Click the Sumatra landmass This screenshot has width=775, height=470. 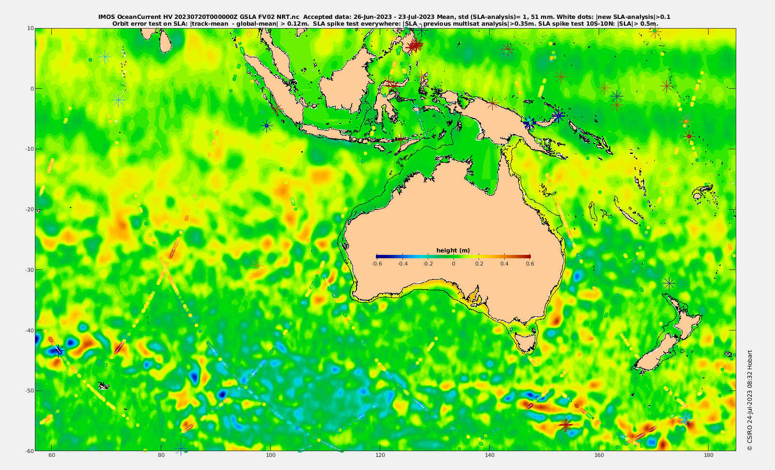coord(275,92)
